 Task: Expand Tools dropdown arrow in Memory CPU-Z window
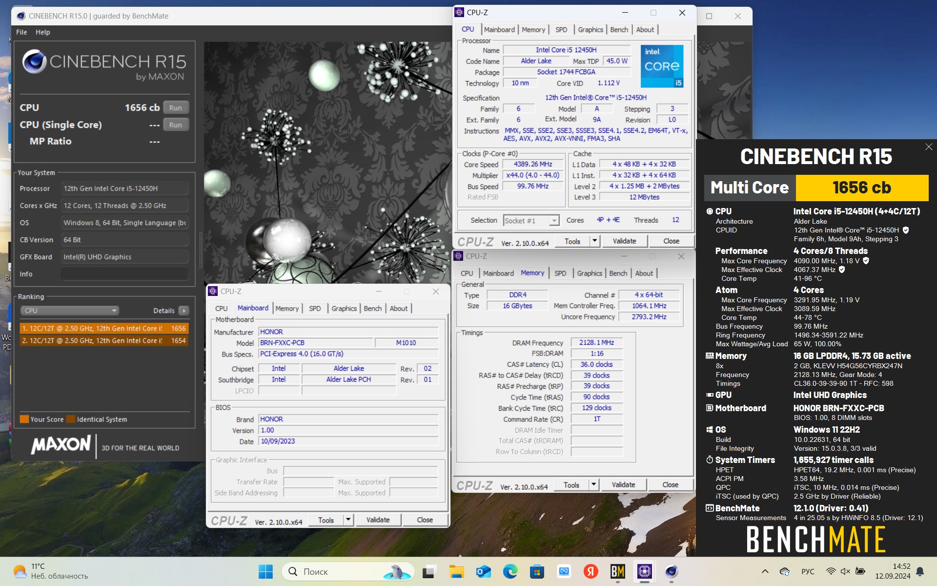(593, 485)
